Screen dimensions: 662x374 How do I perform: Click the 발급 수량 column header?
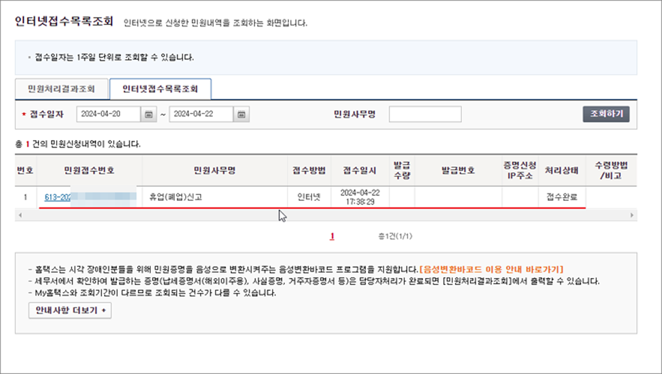(x=402, y=171)
